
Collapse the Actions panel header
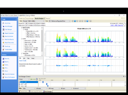pyautogui.click(x=16, y=55)
